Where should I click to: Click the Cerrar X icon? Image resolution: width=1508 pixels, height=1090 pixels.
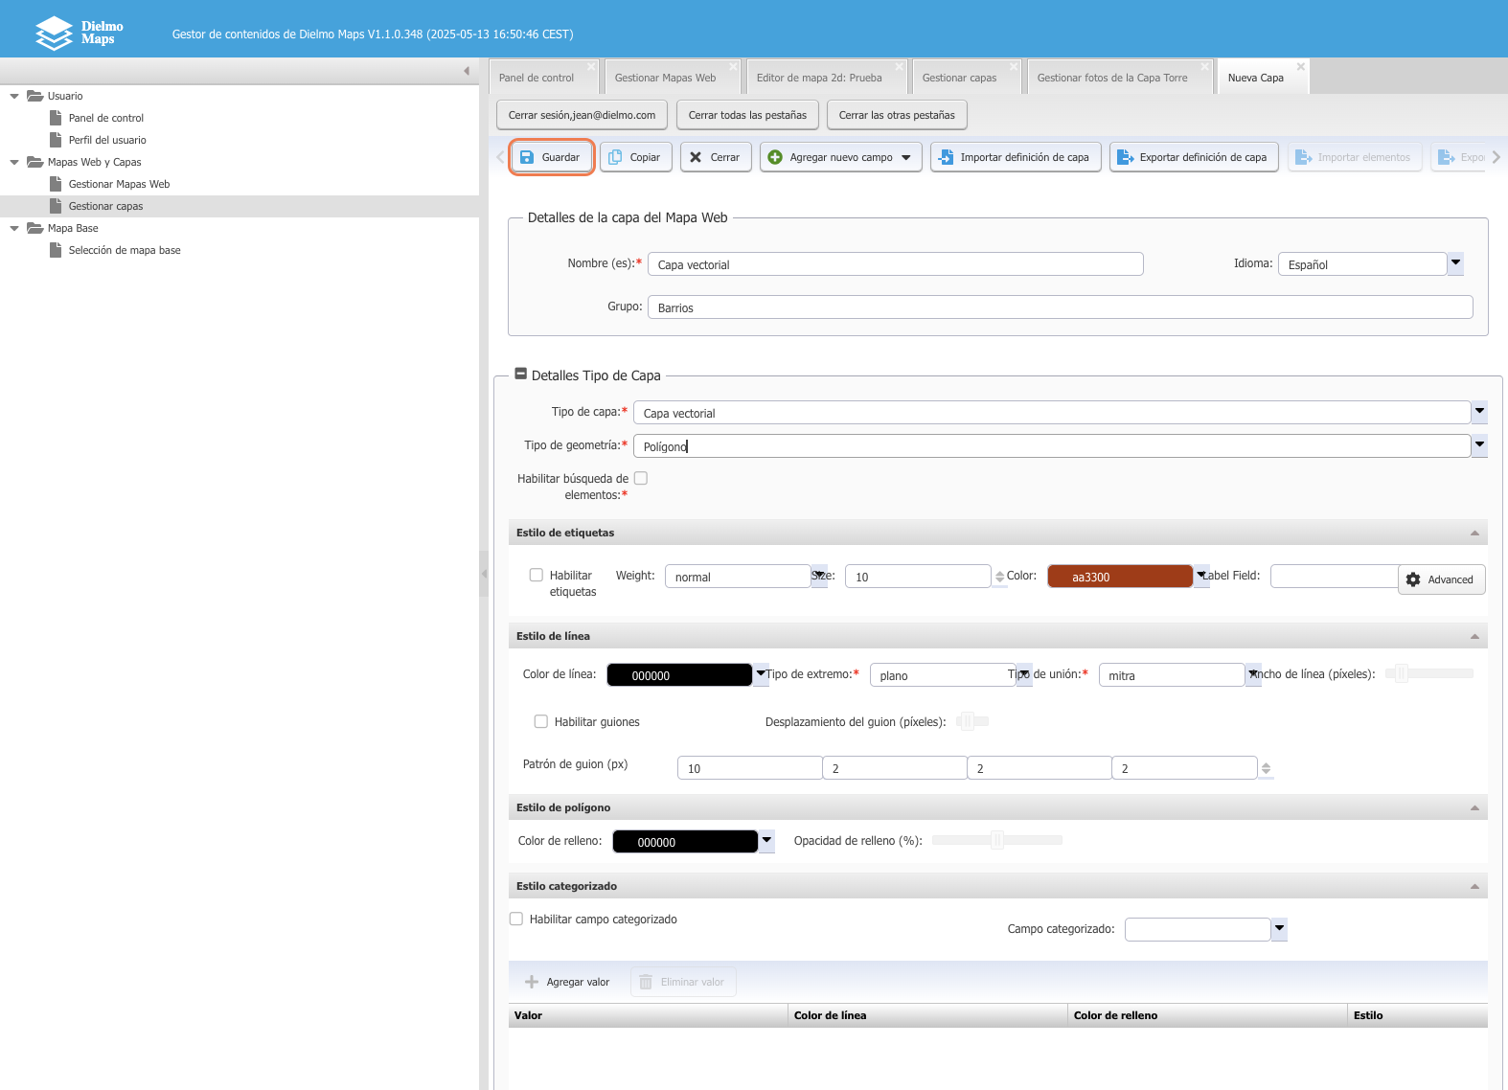pos(696,157)
